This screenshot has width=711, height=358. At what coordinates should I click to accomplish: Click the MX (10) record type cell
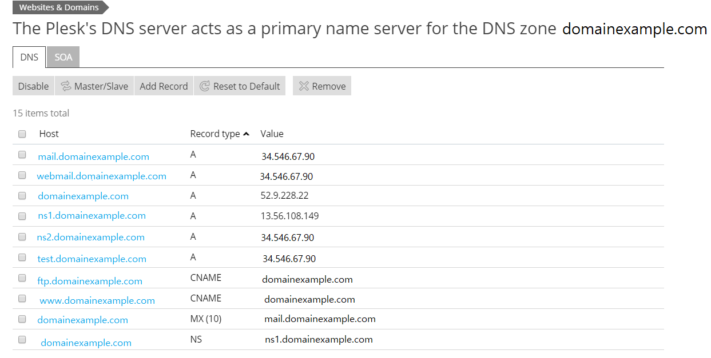click(206, 319)
